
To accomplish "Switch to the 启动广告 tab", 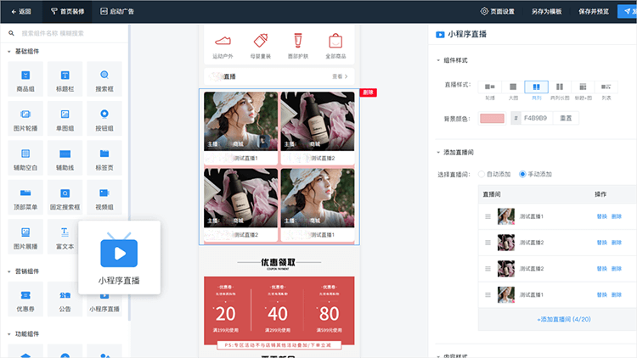I will click(x=116, y=11).
